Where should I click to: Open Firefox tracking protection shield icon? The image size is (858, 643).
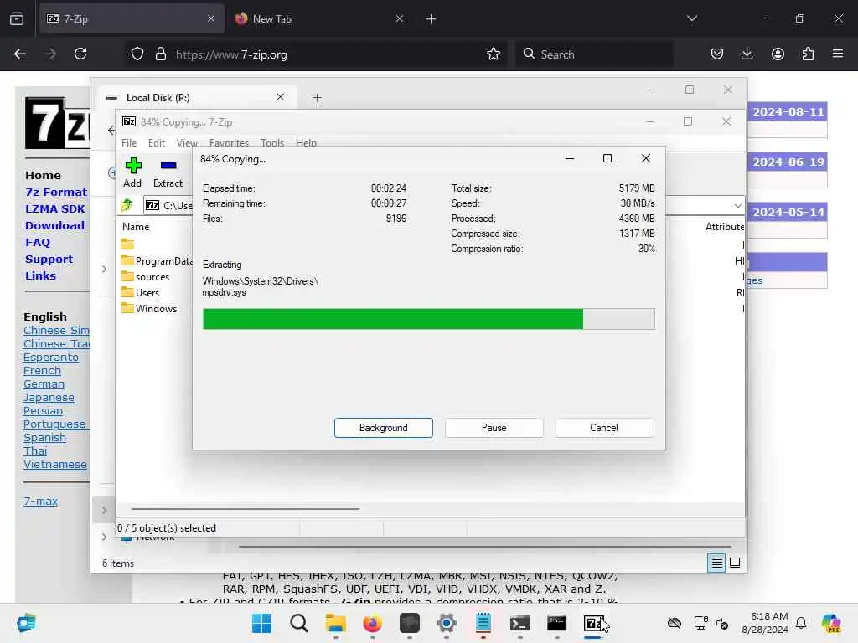click(137, 54)
